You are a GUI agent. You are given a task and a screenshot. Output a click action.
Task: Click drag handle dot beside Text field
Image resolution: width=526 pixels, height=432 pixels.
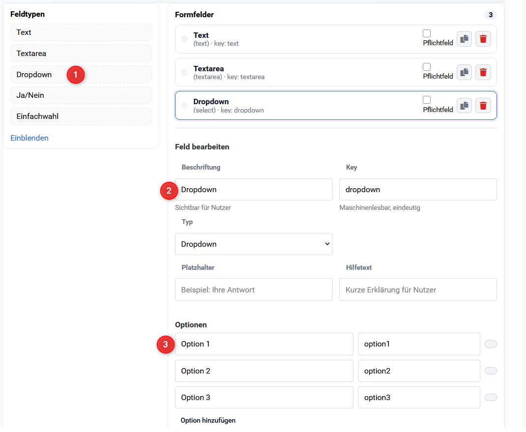click(x=184, y=39)
